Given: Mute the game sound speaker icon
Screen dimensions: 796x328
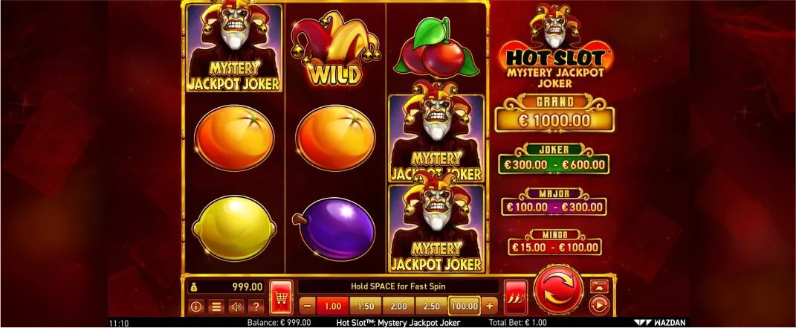Looking at the screenshot, I should (236, 306).
